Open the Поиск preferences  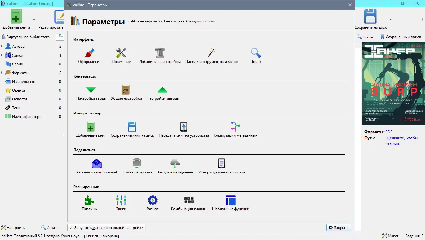click(x=256, y=56)
